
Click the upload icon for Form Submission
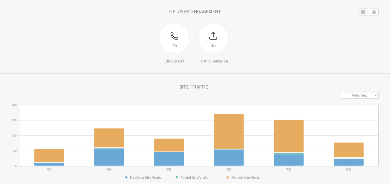tap(213, 36)
